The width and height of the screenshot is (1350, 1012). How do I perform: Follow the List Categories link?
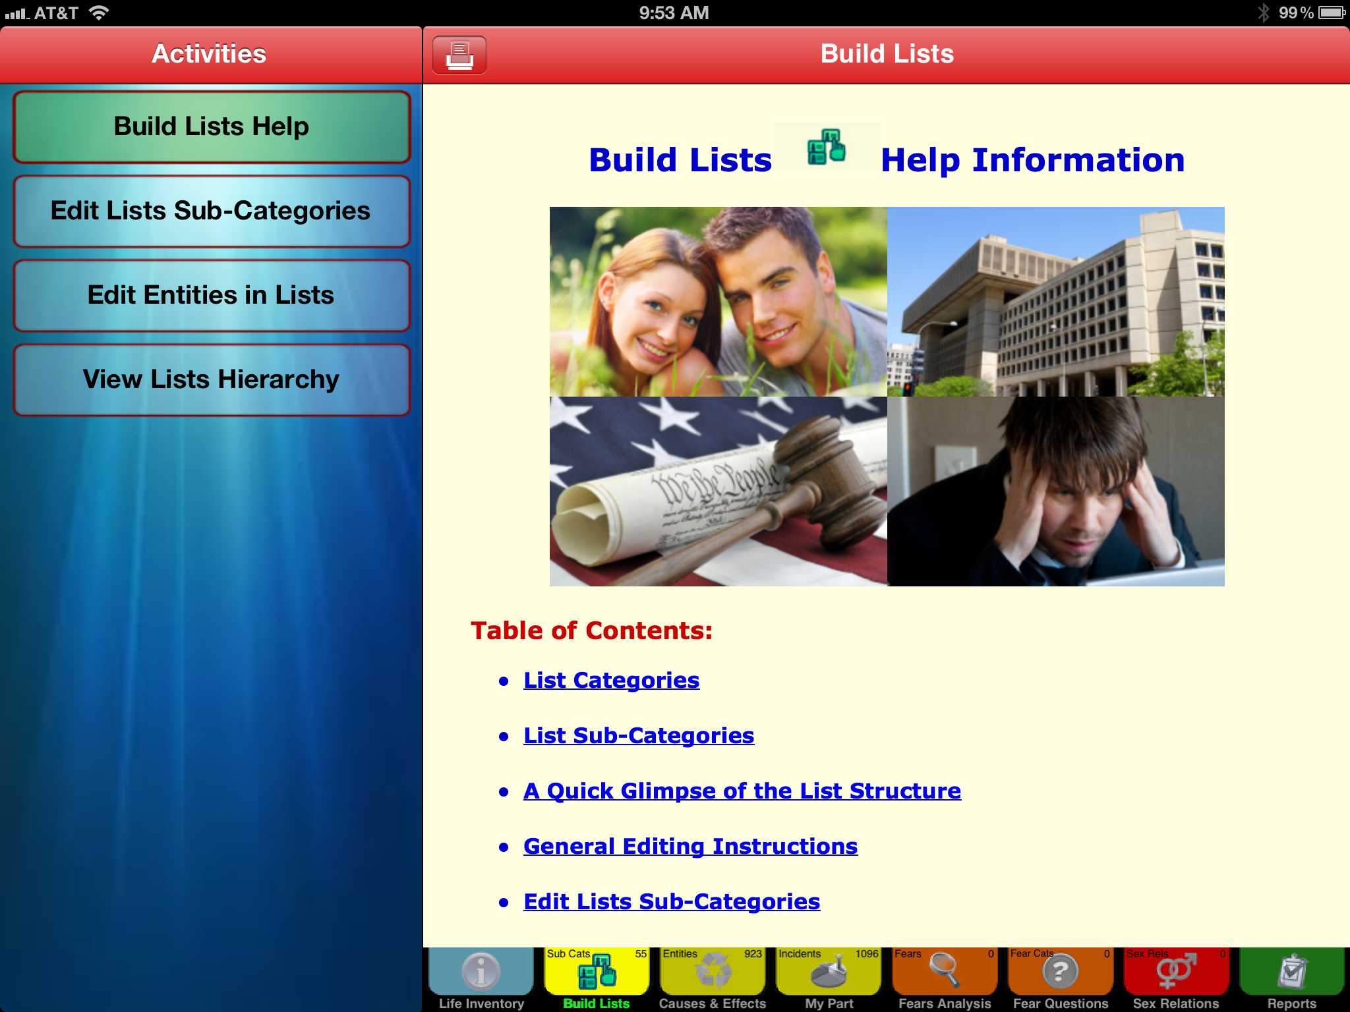(x=611, y=680)
